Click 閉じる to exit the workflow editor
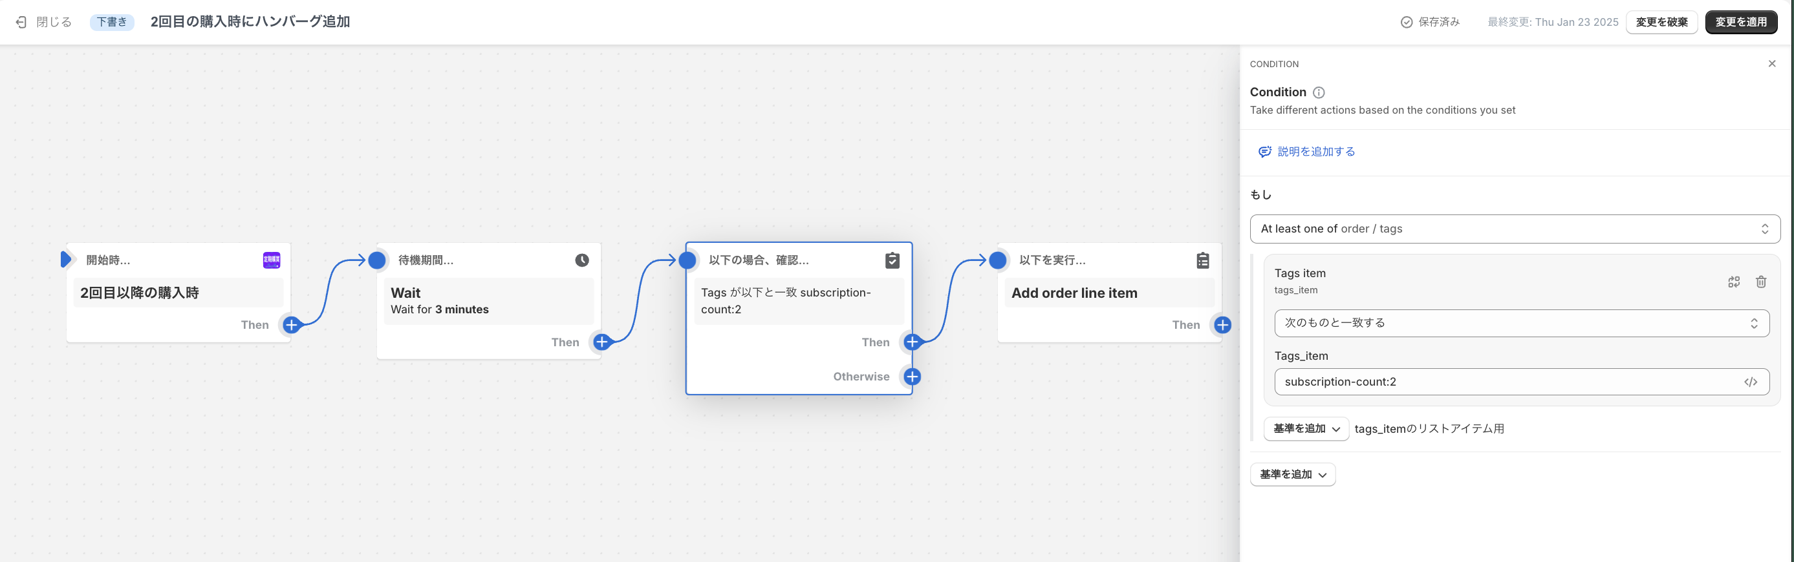Viewport: 1794px width, 562px height. (x=44, y=22)
